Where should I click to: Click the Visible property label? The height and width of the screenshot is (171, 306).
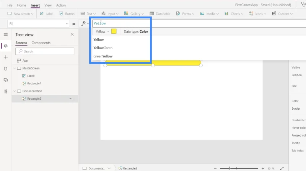[296, 67]
